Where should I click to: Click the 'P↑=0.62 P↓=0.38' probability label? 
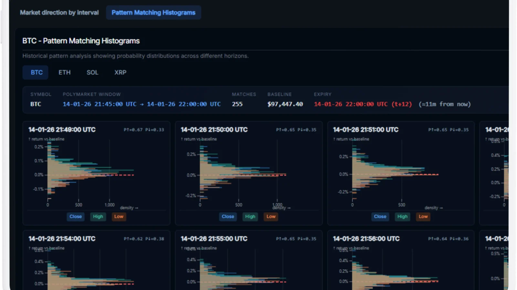pyautogui.click(x=144, y=239)
